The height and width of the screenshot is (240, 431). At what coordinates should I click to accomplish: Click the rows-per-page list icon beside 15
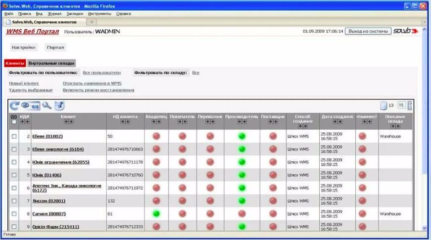[x=410, y=105]
